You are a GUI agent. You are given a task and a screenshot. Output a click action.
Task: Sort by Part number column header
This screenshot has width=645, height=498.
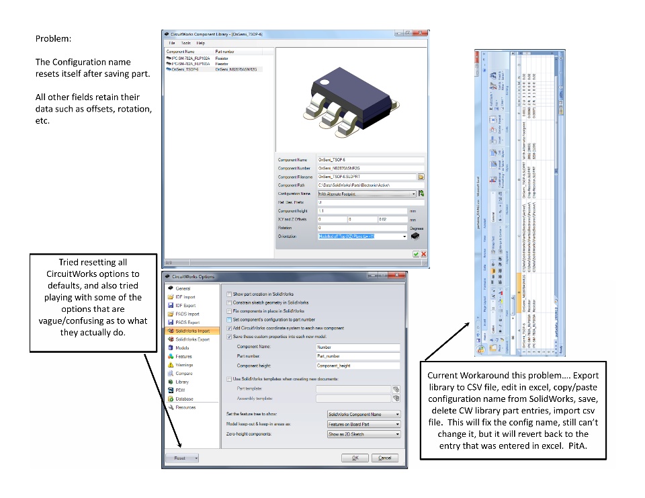[x=238, y=52]
